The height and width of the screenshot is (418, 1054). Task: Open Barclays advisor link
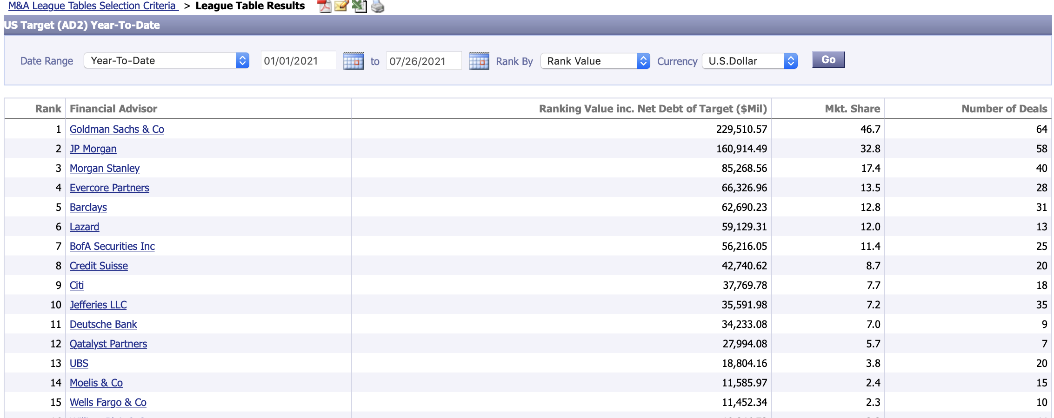pyautogui.click(x=88, y=207)
